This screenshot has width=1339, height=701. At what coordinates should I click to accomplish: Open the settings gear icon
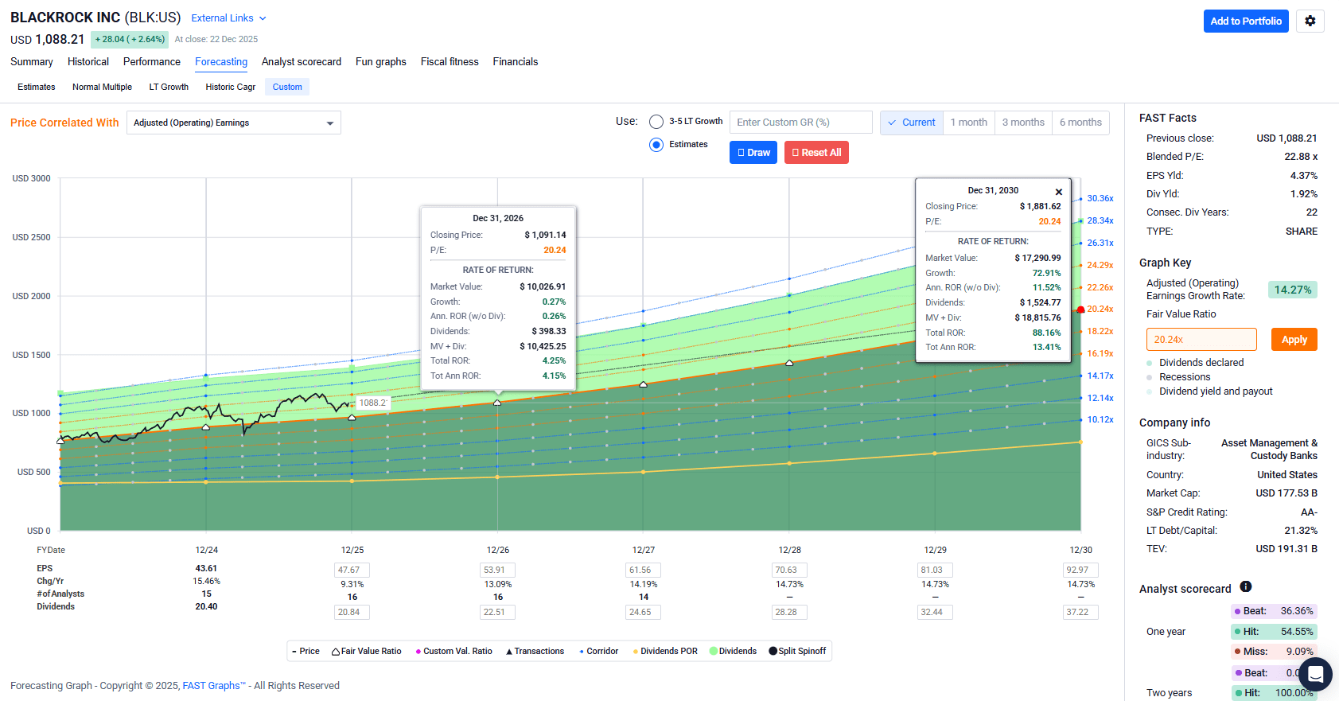click(x=1310, y=21)
